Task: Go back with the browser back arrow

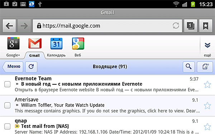Action: (x=9, y=26)
